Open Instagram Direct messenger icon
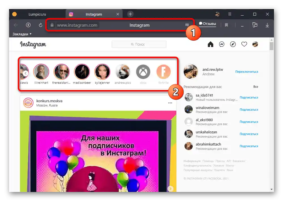The image size is (283, 201). 222,44
